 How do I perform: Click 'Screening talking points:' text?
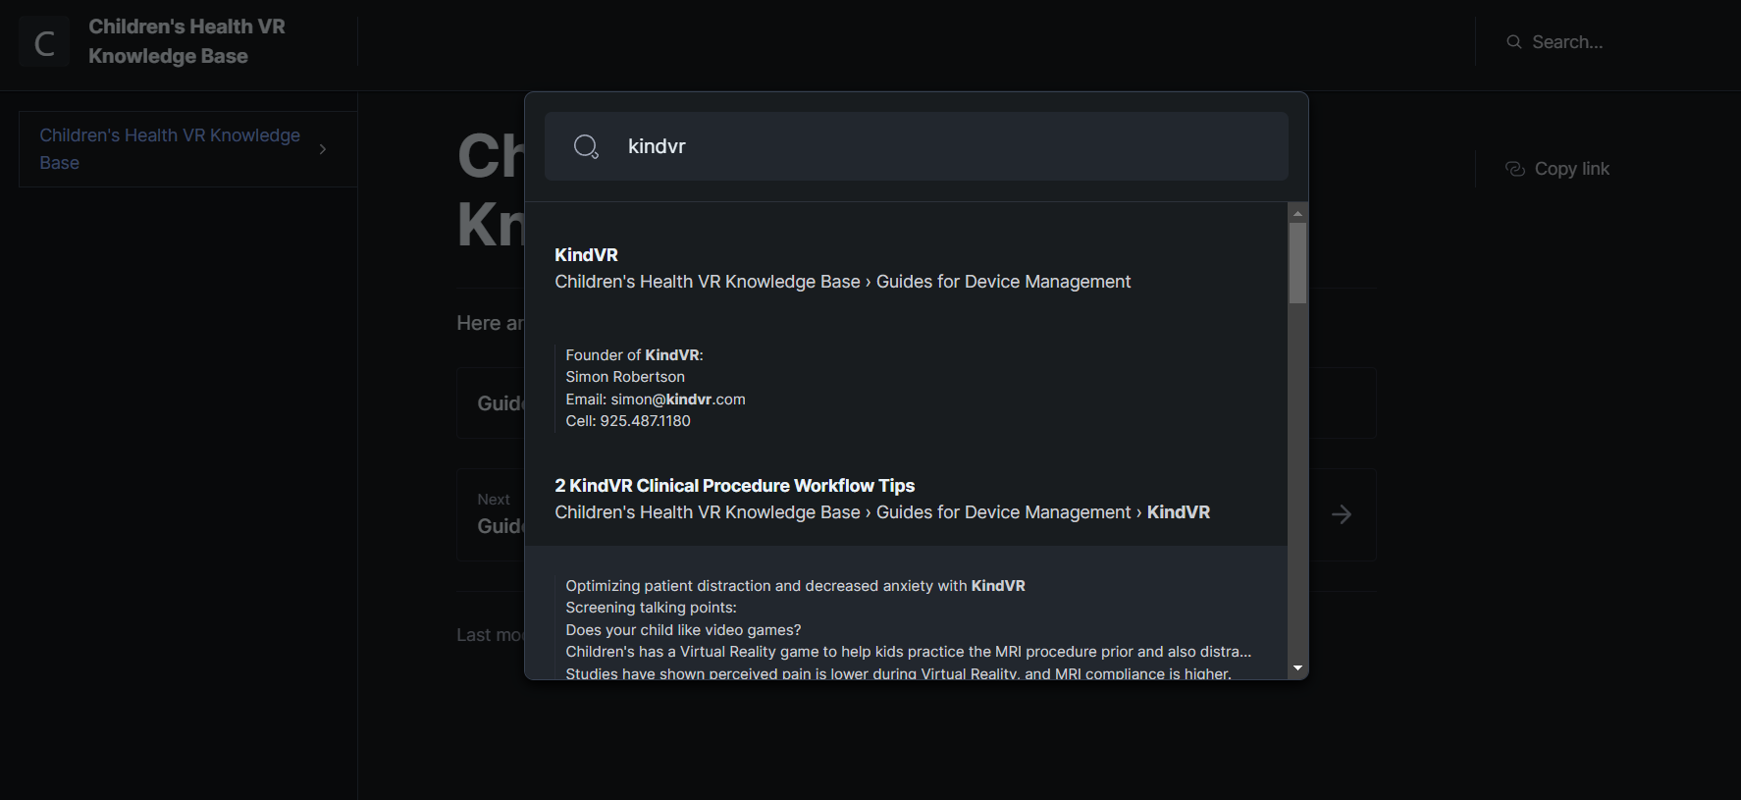651,608
